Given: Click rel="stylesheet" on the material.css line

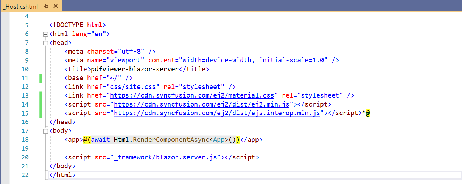Looking at the screenshot, I should tap(312, 95).
